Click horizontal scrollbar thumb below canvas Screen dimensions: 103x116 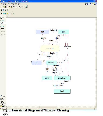(48, 107)
